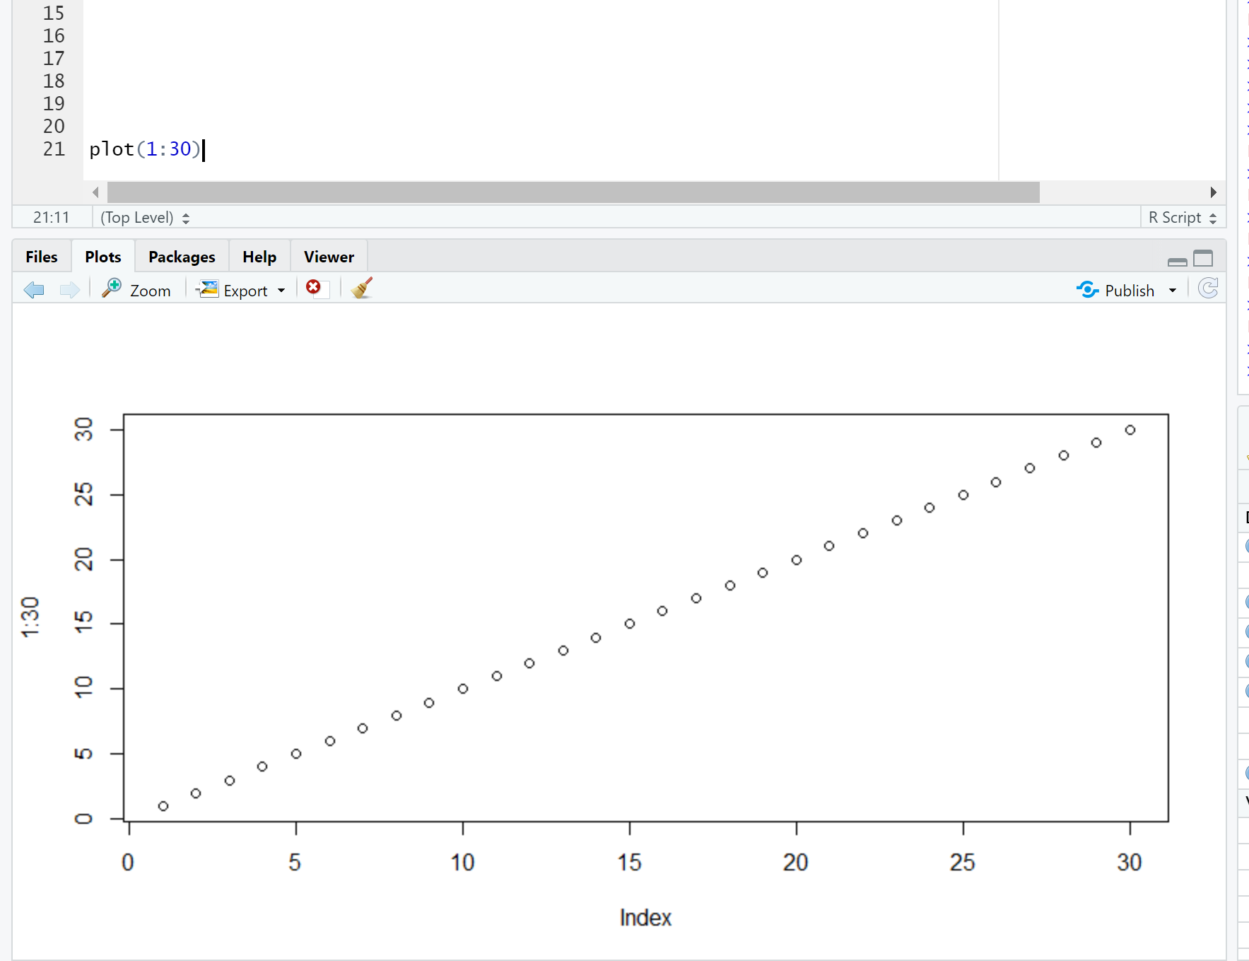Screen dimensions: 1249x961
Task: Open Publish dropdown arrow
Action: pyautogui.click(x=1173, y=291)
